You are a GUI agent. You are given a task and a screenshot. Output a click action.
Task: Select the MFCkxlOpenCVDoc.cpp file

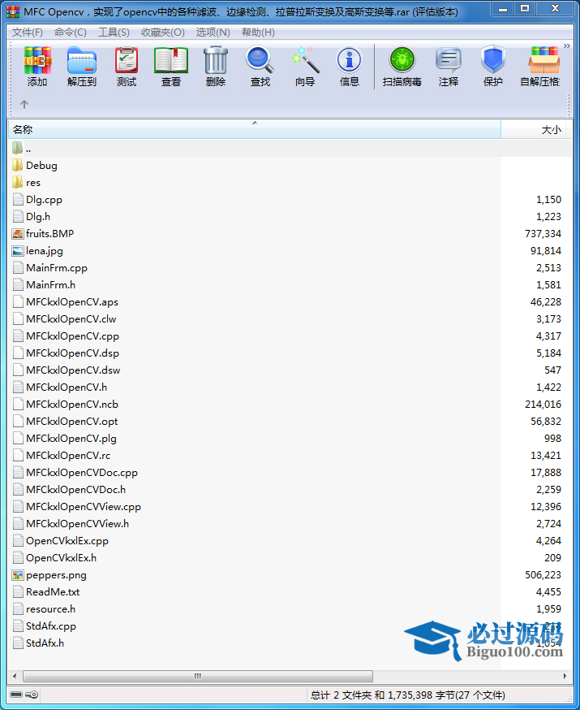pyautogui.click(x=82, y=472)
